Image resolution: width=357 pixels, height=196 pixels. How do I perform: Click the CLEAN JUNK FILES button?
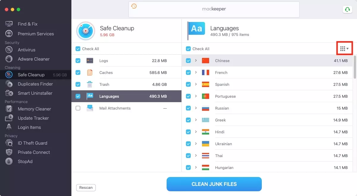pos(214,184)
